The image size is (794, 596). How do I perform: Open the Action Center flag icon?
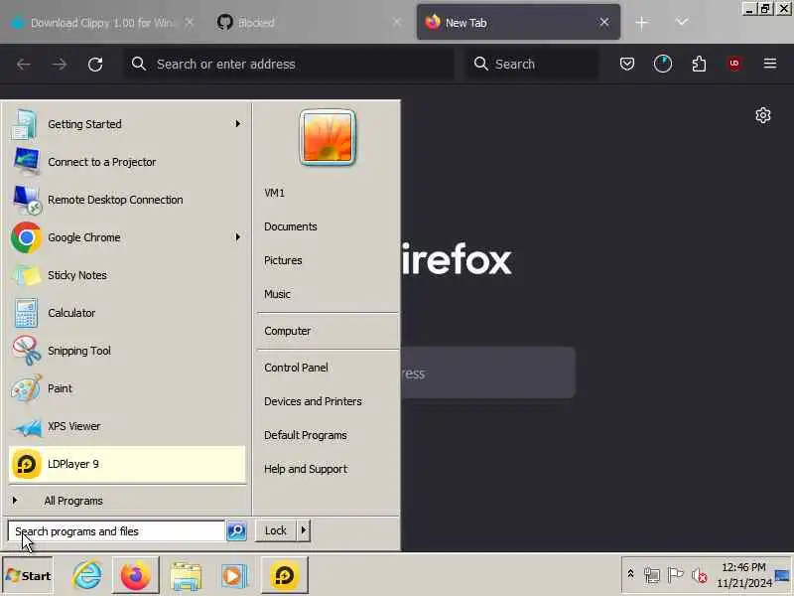[675, 575]
